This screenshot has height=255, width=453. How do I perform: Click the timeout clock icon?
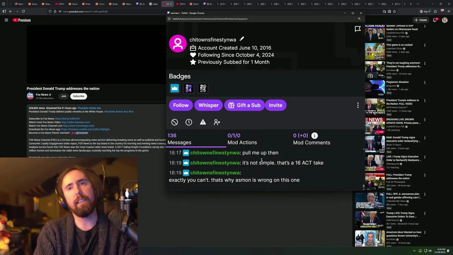pyautogui.click(x=189, y=122)
